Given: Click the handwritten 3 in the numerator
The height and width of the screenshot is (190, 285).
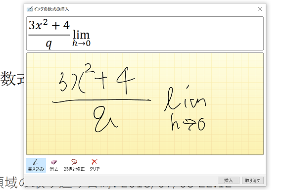Looking at the screenshot, I should pos(63,82).
